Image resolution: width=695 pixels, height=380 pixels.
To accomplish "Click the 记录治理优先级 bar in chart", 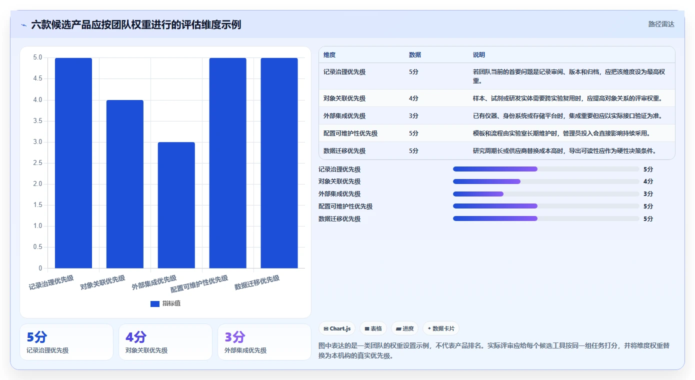I will [73, 163].
